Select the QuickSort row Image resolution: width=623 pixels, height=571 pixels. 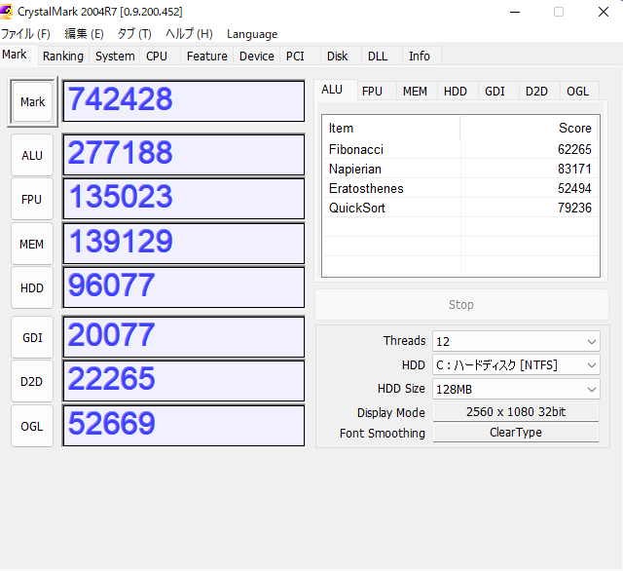coord(460,208)
